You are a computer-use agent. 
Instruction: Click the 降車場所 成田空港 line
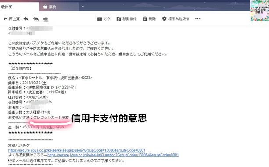[x=37, y=92]
